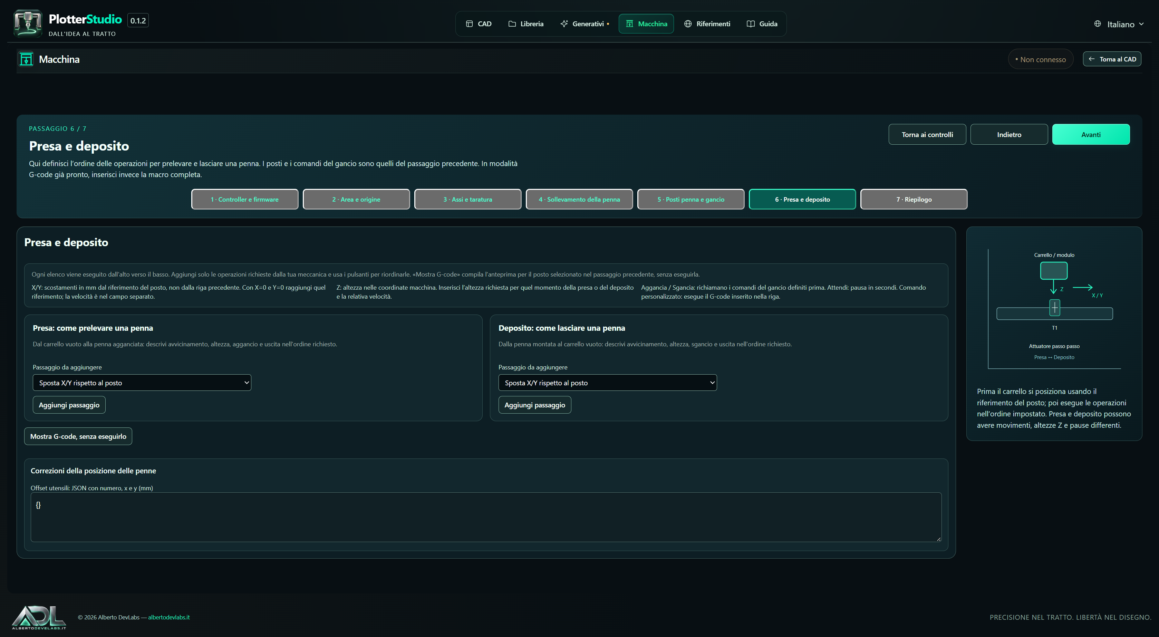Open the Libreria tab
The image size is (1159, 637).
click(x=526, y=24)
